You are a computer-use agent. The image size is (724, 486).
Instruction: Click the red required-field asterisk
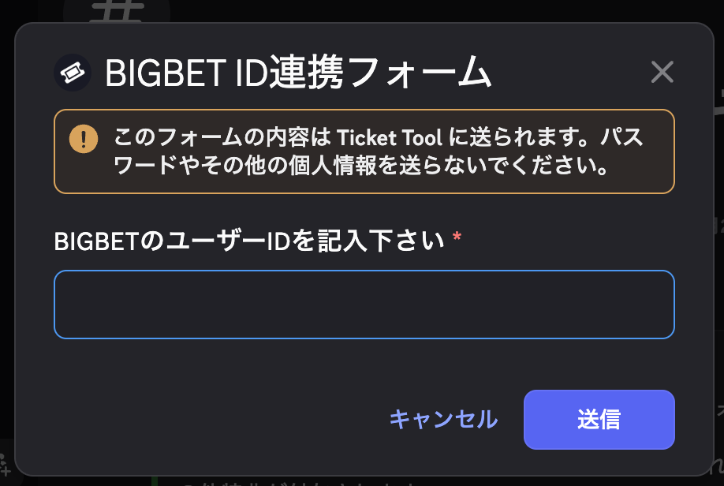pos(457,237)
